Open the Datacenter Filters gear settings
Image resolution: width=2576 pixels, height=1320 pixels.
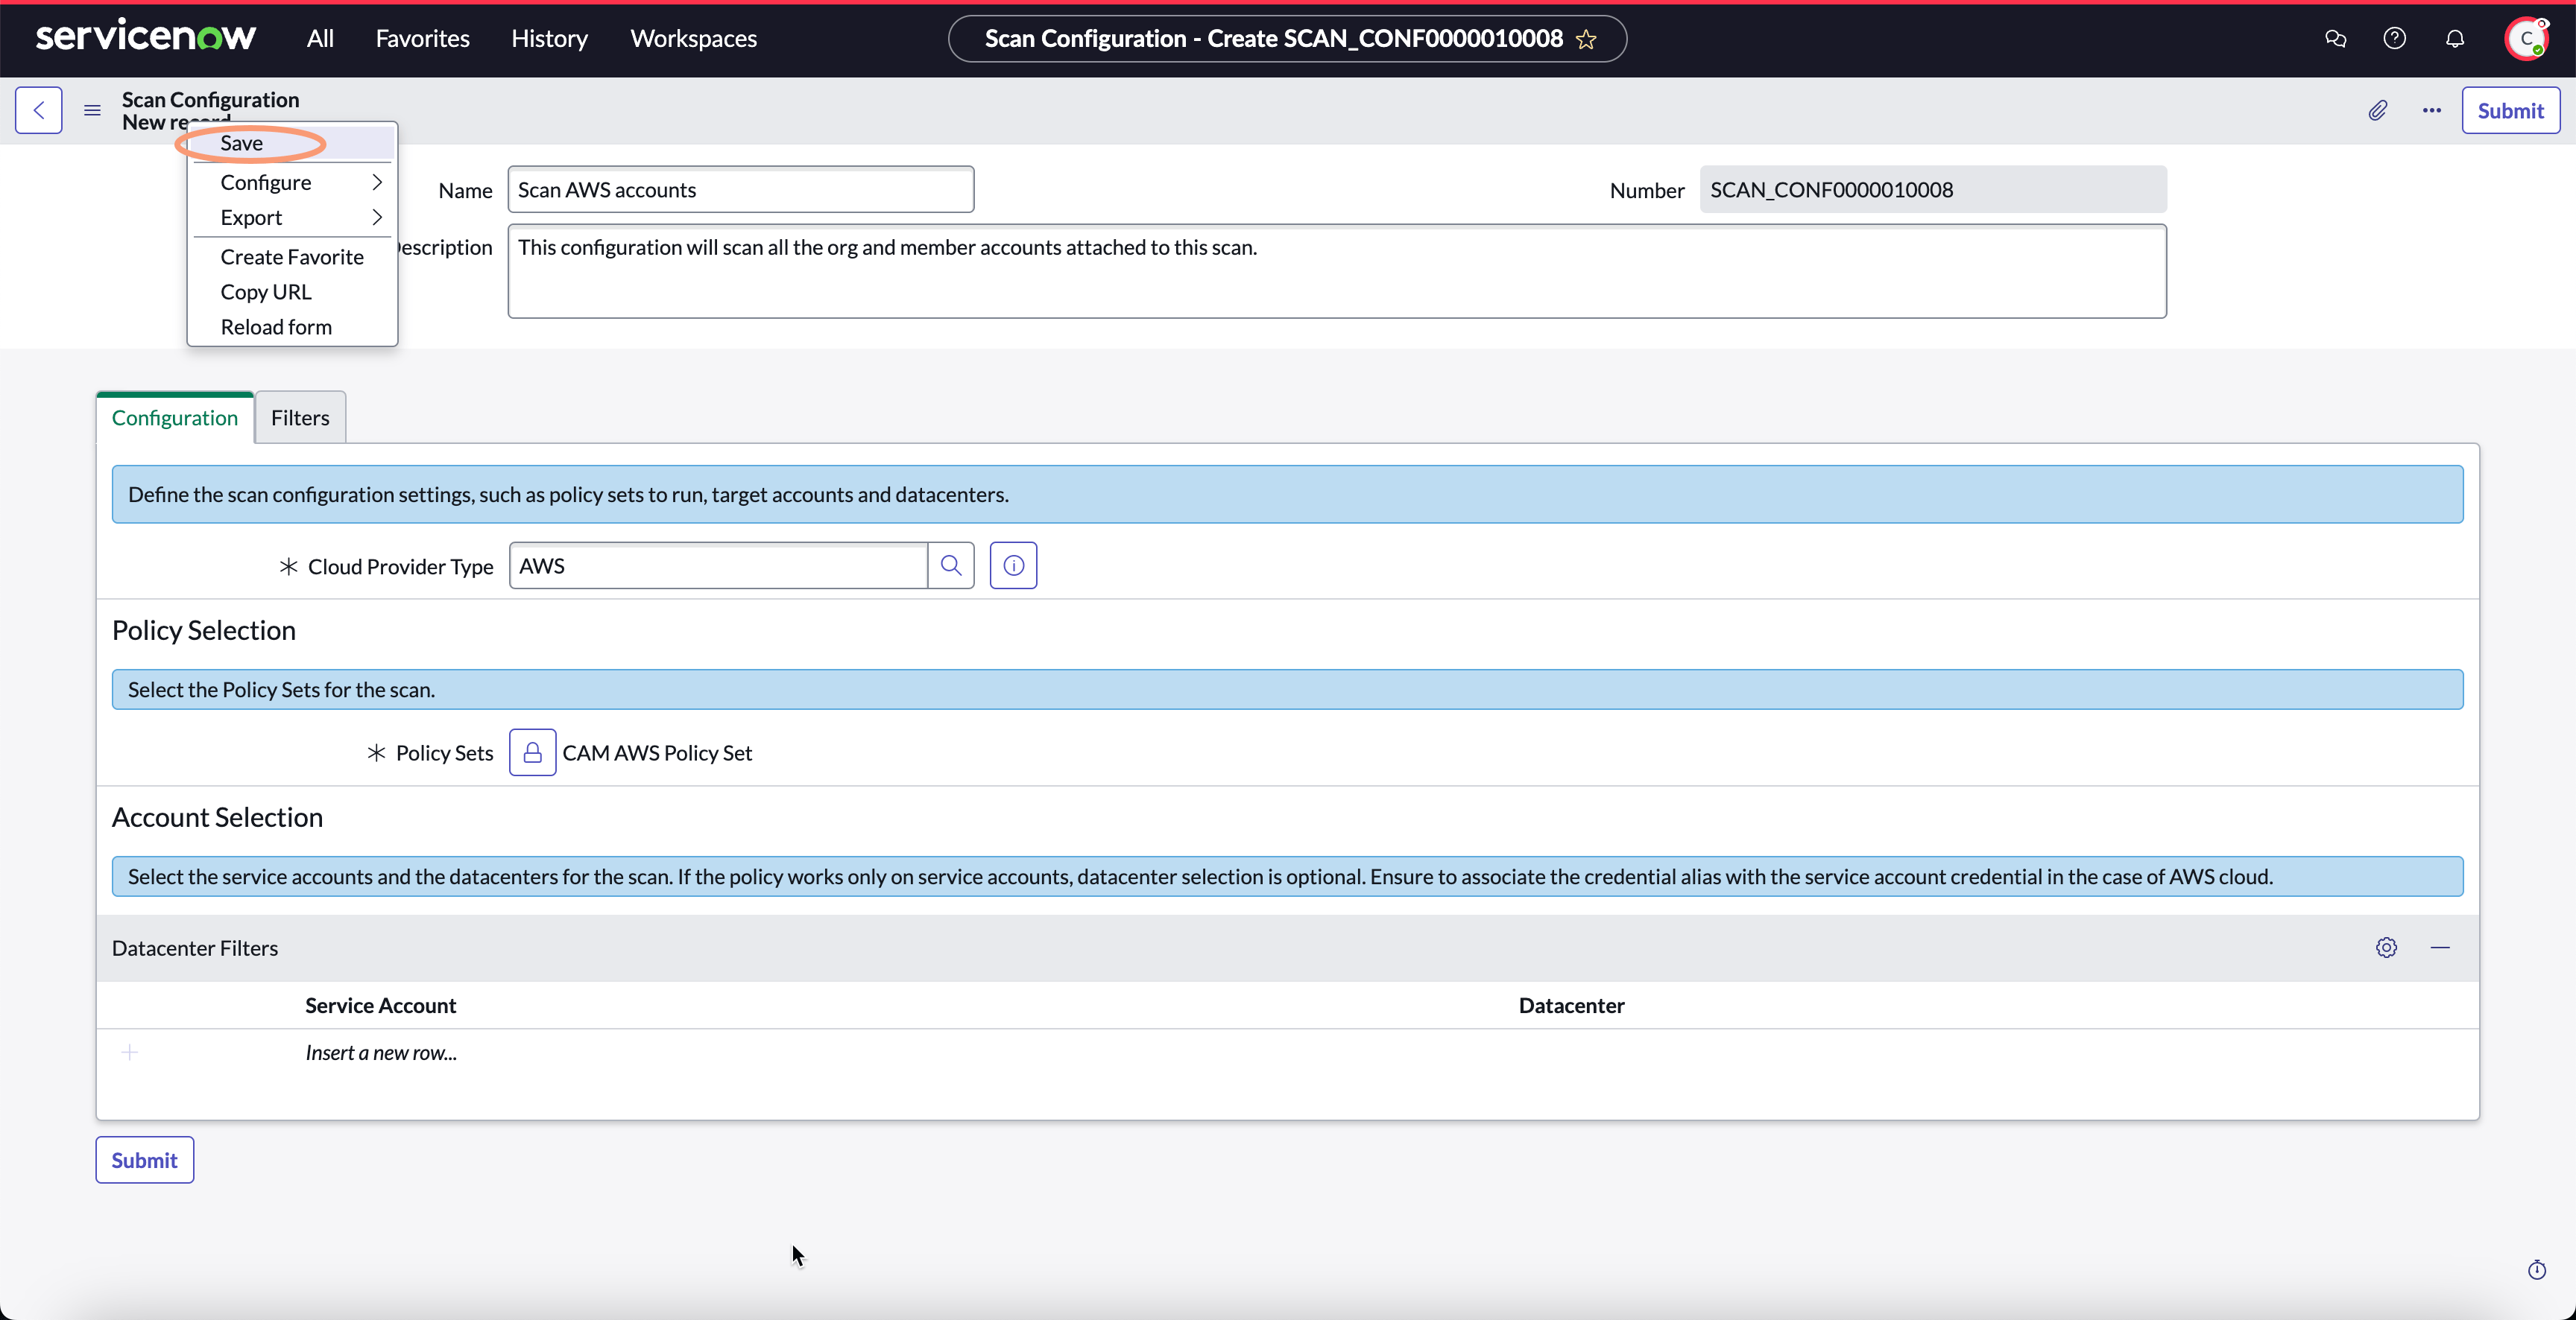2386,948
